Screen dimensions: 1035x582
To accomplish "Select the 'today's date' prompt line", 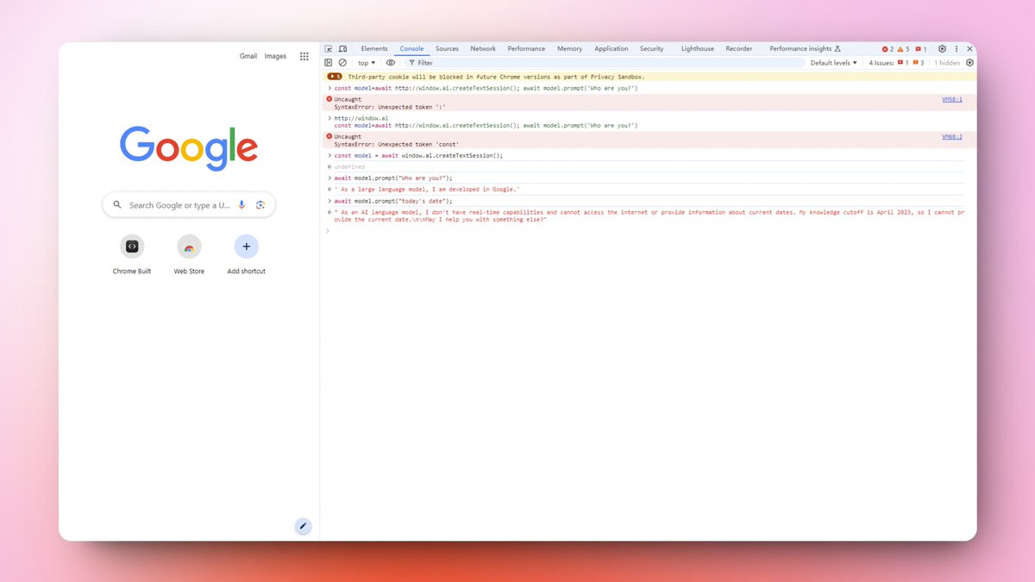I will [393, 201].
